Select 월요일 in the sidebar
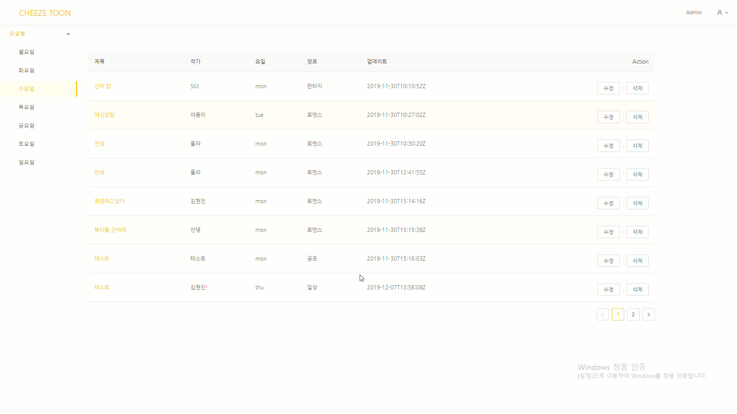 [x=26, y=52]
